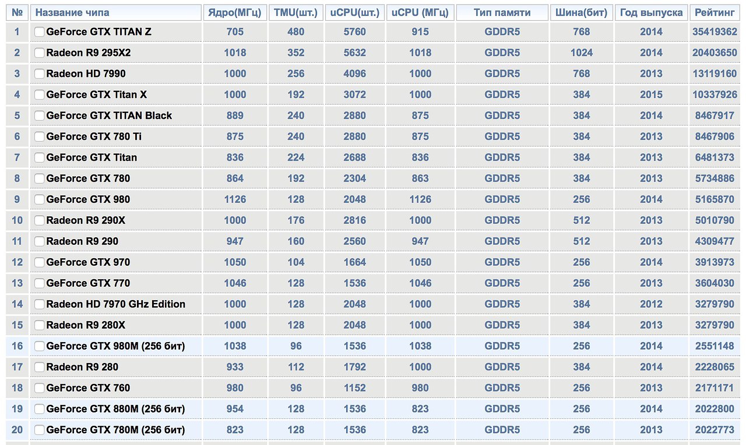
Task: Click the GeForce GTX 760 name
Action: (x=88, y=388)
